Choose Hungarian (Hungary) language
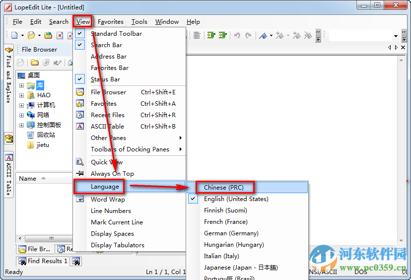The width and height of the screenshot is (411, 280). 248,245
